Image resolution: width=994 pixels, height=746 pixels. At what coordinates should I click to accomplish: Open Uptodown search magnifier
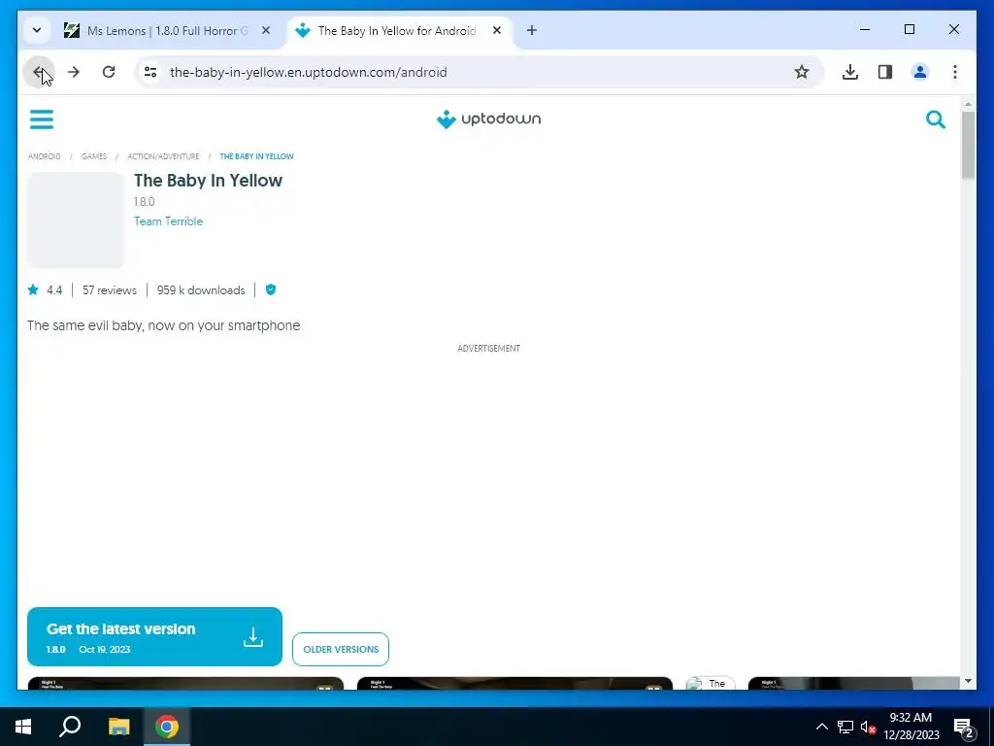935,119
